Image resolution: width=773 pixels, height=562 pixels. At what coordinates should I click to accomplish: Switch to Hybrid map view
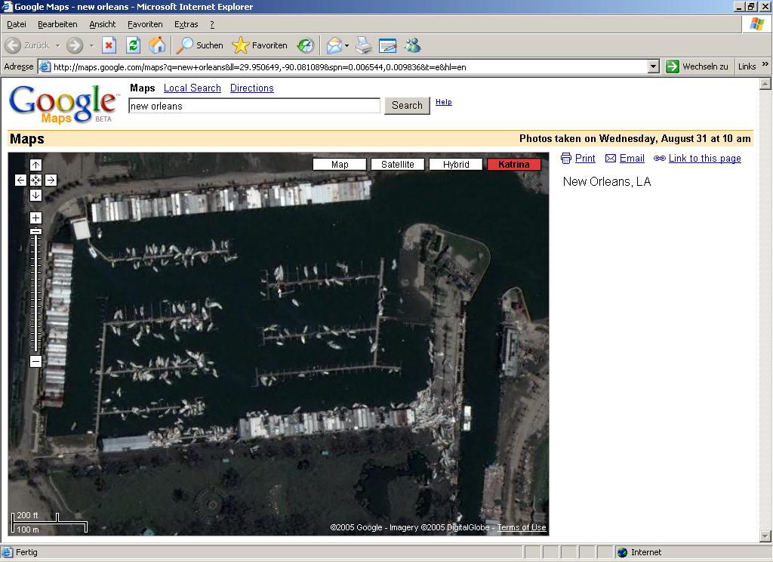[x=456, y=164]
